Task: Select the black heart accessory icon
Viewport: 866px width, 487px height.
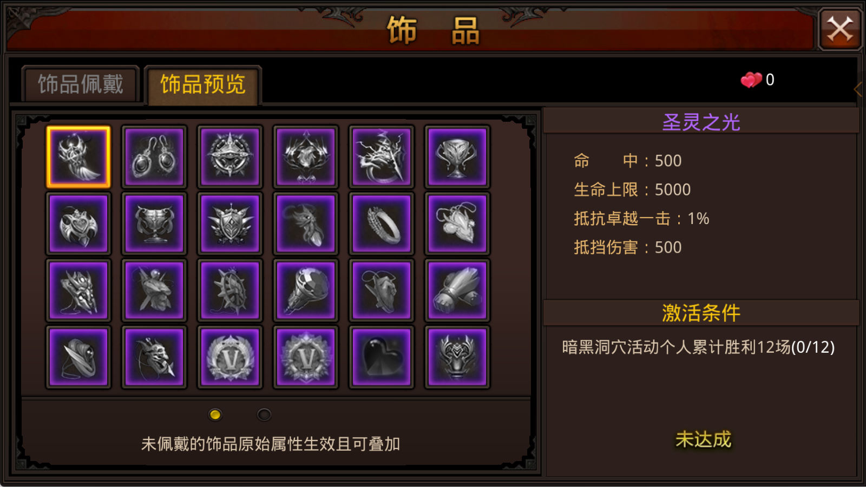Action: click(x=382, y=357)
